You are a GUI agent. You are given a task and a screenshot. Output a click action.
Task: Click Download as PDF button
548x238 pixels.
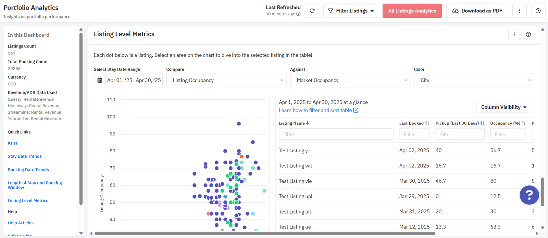[477, 11]
